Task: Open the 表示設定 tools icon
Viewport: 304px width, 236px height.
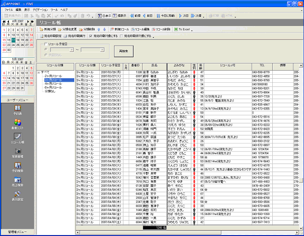Action: click(17, 196)
